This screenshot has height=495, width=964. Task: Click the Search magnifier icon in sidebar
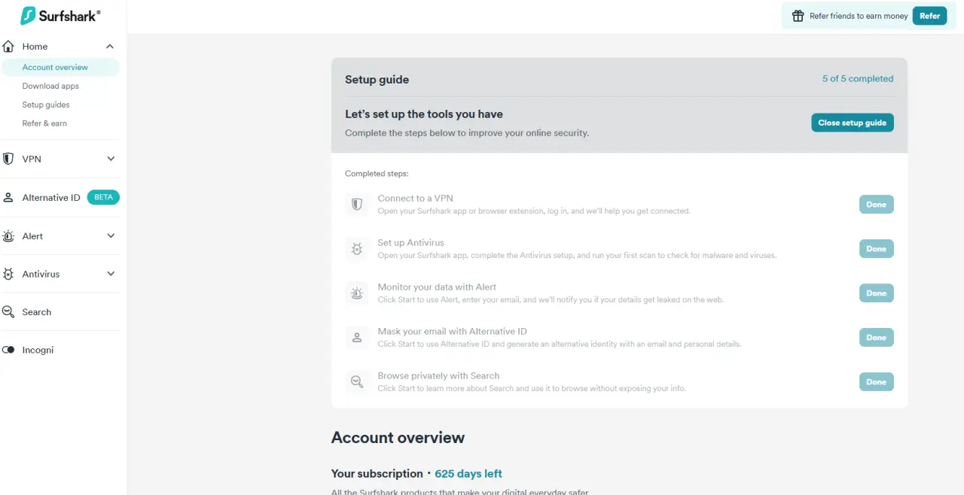click(x=9, y=312)
